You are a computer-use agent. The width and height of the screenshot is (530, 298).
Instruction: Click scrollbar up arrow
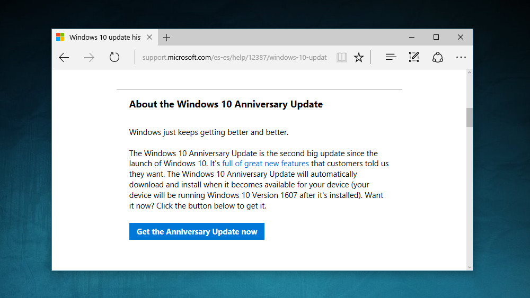470,73
